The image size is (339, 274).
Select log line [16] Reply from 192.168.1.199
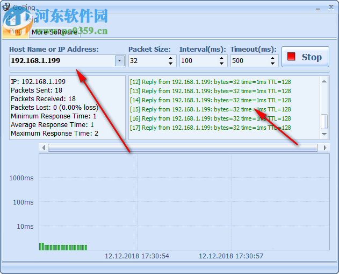211,118
